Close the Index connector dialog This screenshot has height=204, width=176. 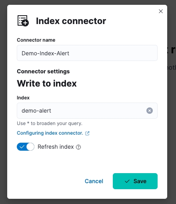coord(161,11)
